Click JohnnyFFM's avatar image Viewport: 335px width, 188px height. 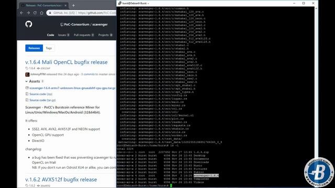coord(27,74)
